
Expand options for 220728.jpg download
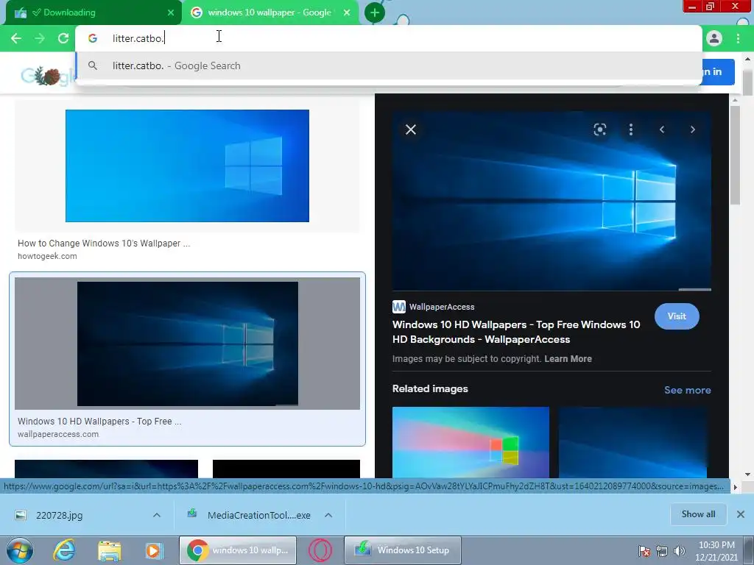pos(157,515)
